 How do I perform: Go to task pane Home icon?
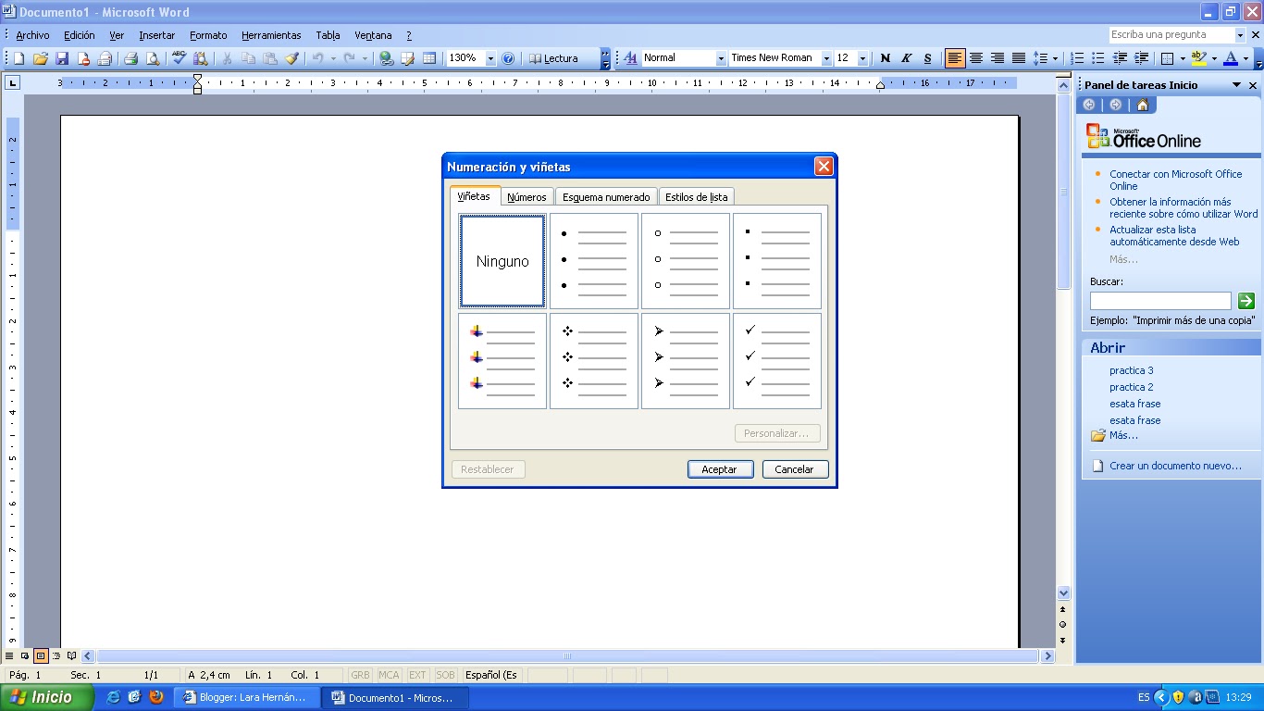pos(1142,105)
